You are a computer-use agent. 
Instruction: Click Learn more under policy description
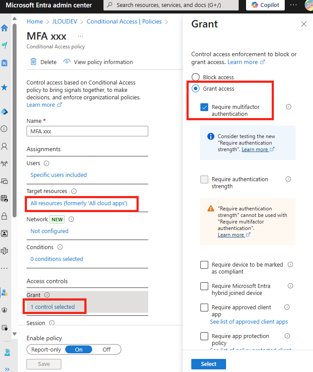pyautogui.click(x=44, y=105)
